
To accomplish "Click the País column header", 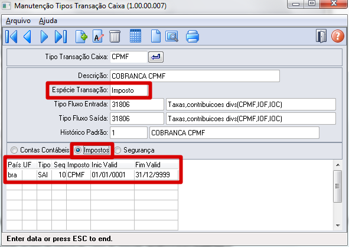I will (x=14, y=165).
